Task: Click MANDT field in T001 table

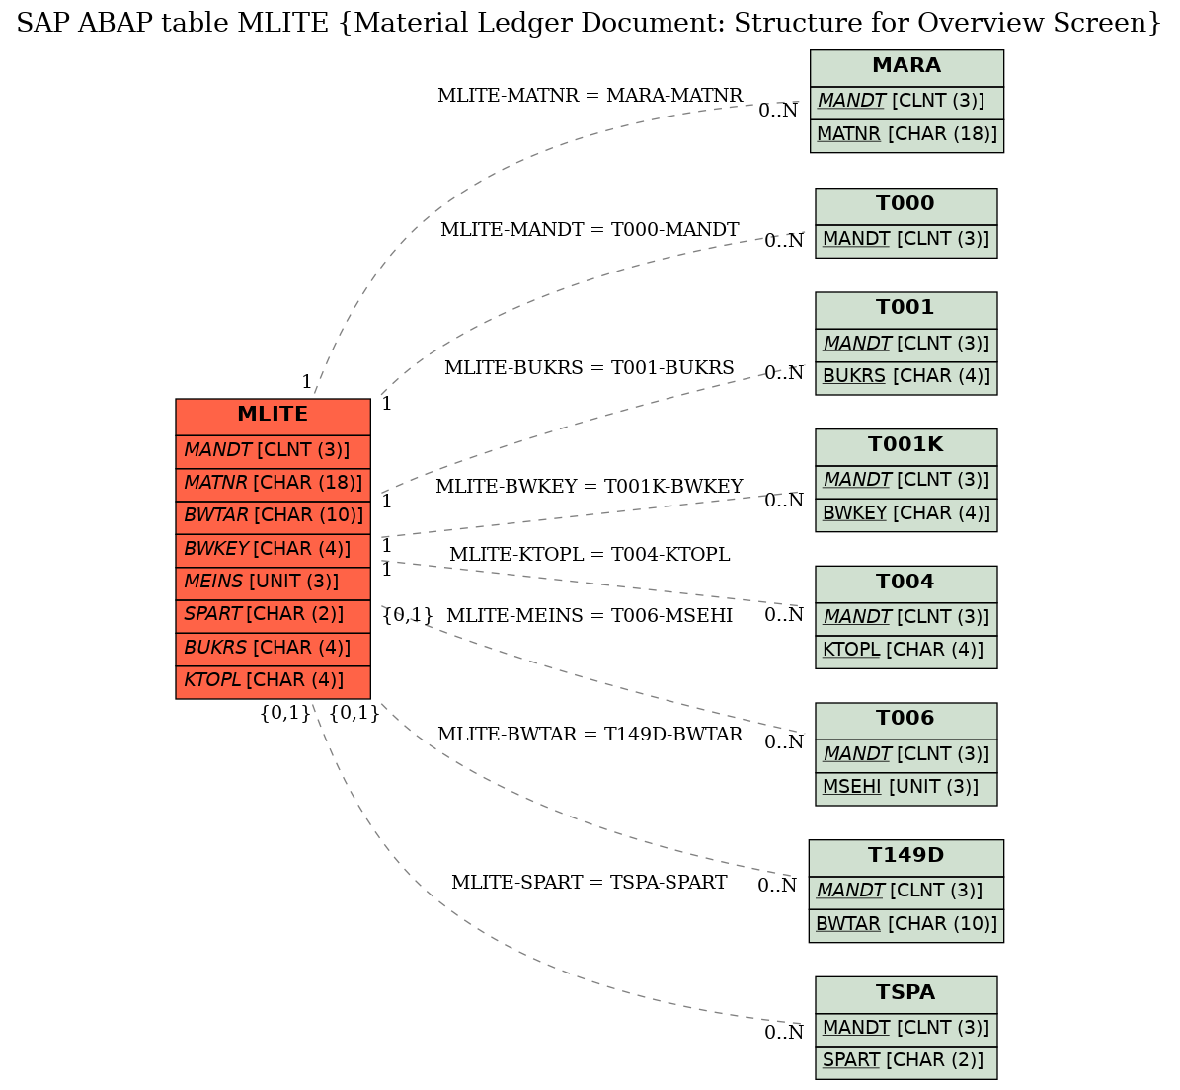Action: tap(906, 346)
